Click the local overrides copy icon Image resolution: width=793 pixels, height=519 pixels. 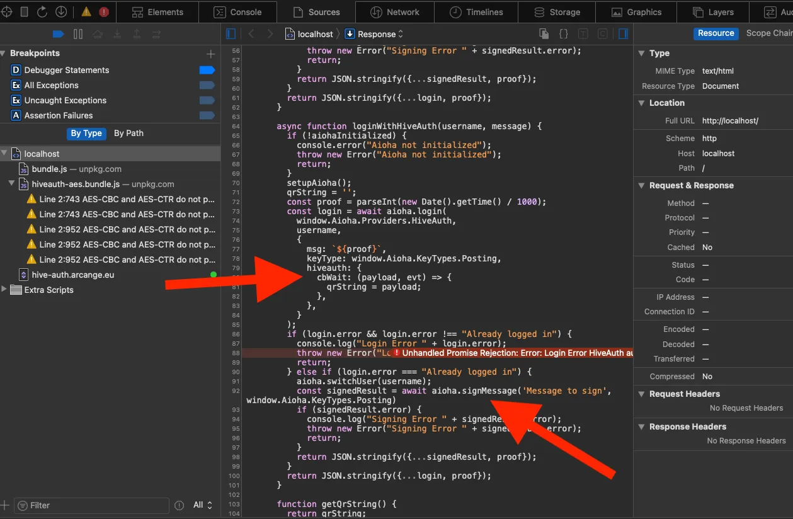coord(544,34)
